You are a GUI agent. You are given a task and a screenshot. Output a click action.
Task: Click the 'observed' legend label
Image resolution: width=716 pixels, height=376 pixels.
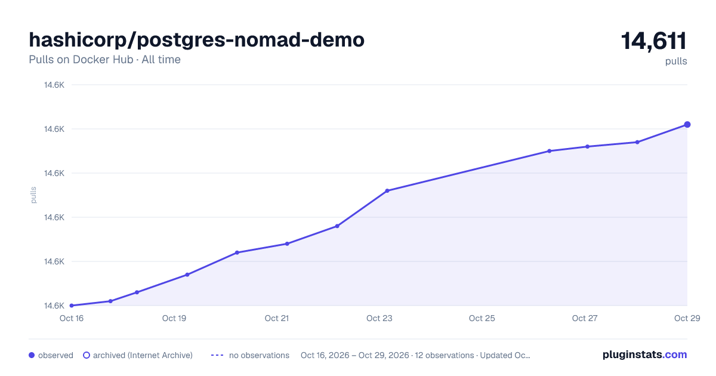click(55, 355)
